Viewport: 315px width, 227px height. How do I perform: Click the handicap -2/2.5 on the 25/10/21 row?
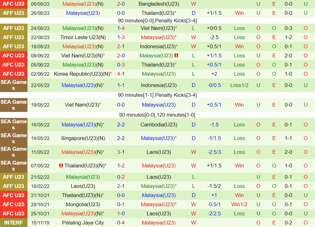[214, 213]
